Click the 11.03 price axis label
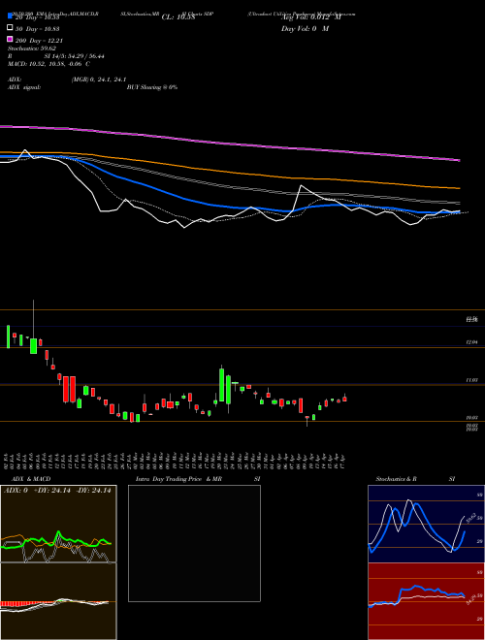The width and height of the screenshot is (485, 640). pos(471,380)
